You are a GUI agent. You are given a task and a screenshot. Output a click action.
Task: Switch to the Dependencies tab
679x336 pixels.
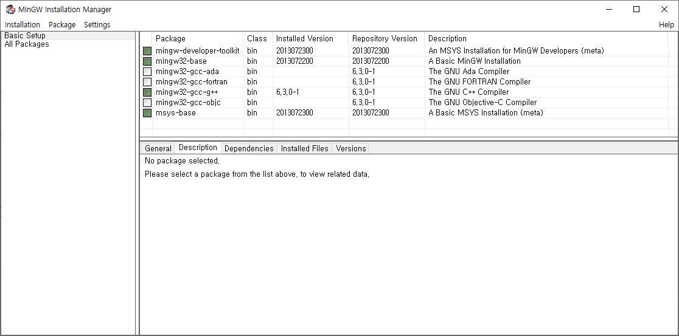(249, 148)
